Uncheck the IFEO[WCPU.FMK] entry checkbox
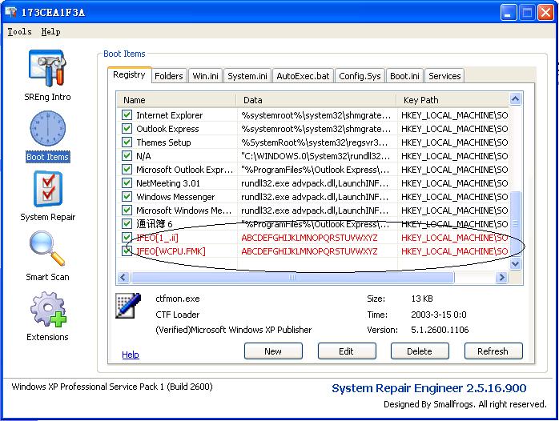 coord(127,251)
